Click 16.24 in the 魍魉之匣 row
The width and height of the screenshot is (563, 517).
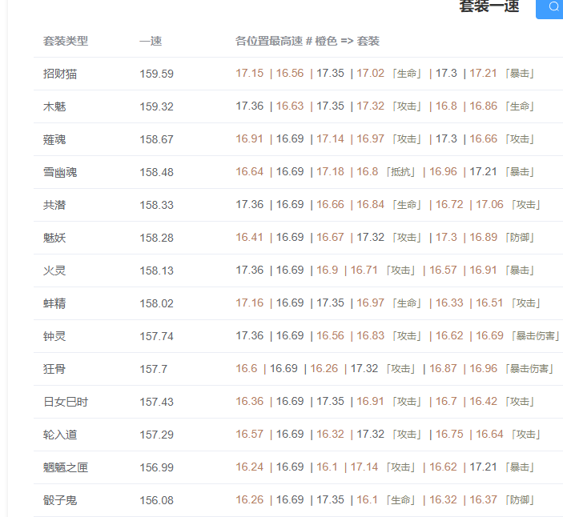250,467
